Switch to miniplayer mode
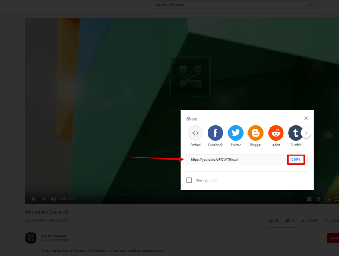Viewport: 339px width, 256px height. coord(328,199)
